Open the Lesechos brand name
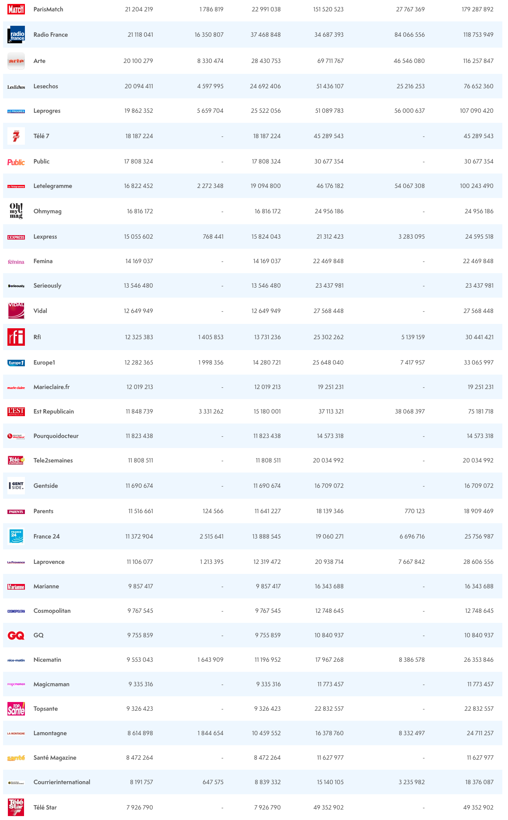Viewport: 508px width, 820px height. click(46, 87)
